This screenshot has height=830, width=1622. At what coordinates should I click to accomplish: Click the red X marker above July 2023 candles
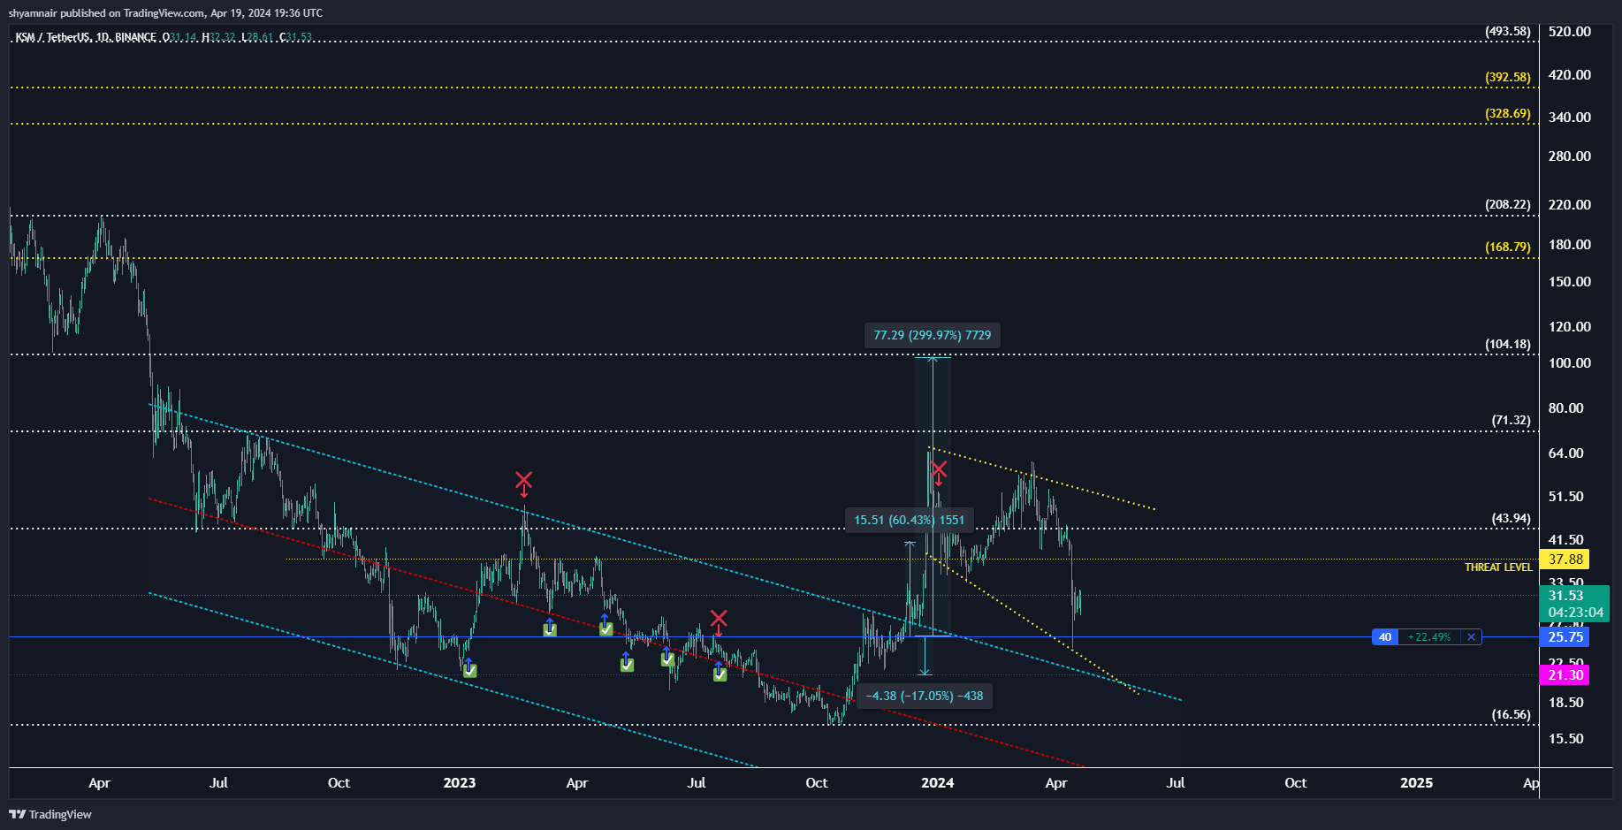pos(719,618)
